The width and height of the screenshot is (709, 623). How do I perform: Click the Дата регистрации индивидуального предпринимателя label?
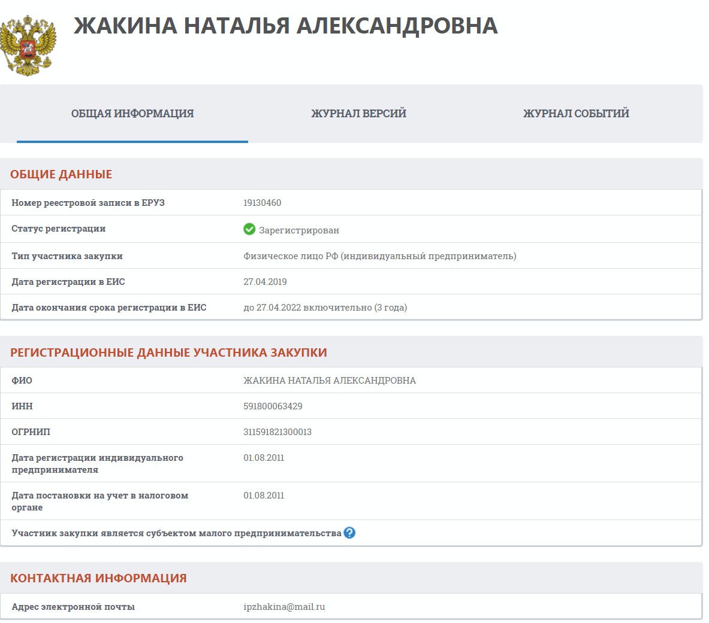[97, 464]
